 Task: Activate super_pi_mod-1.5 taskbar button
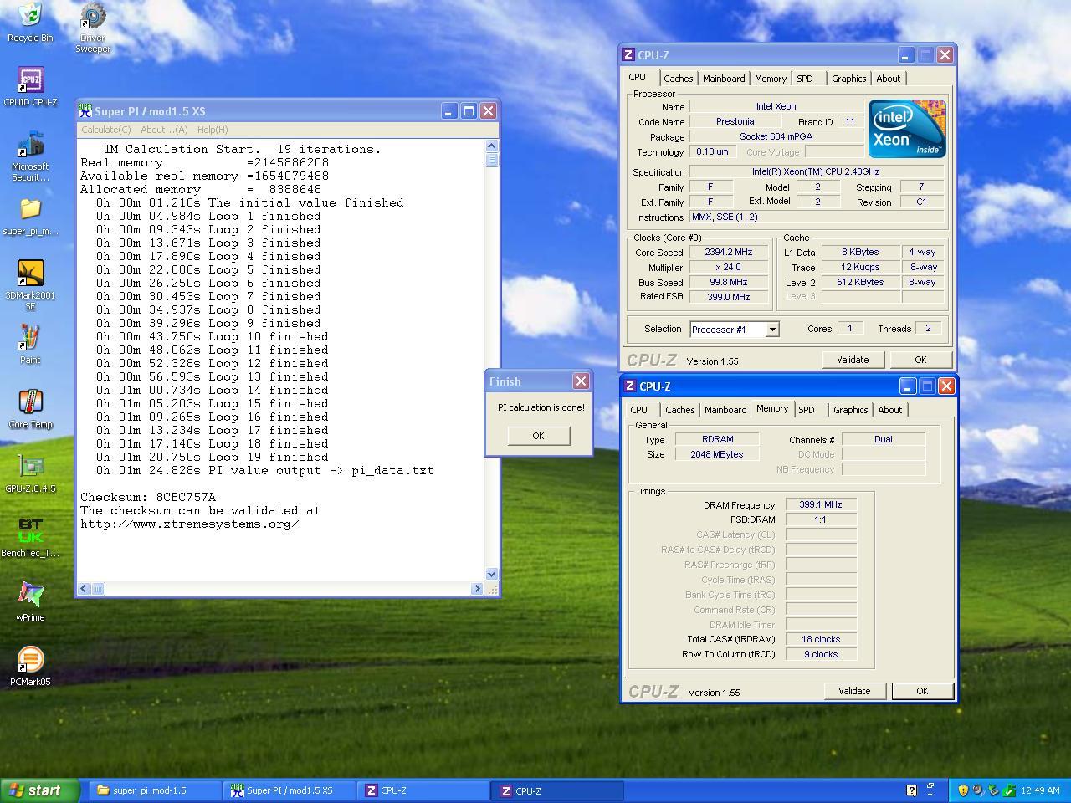tap(155, 790)
